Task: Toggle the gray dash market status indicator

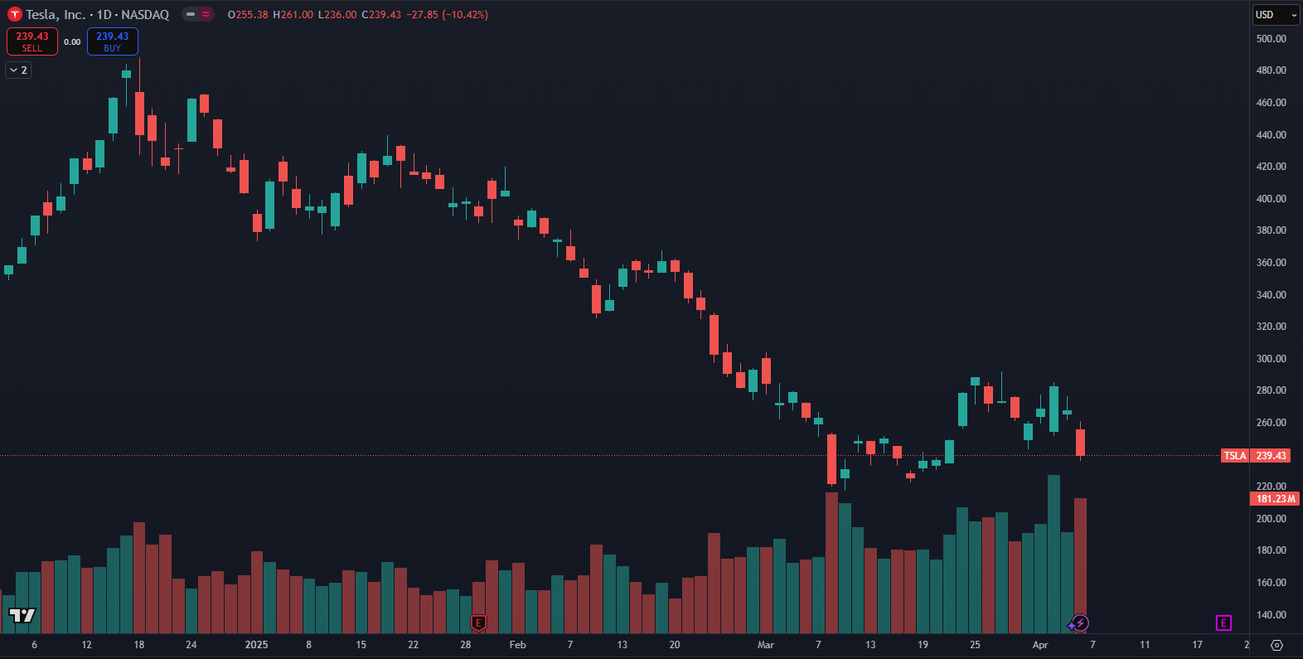Action: point(191,14)
